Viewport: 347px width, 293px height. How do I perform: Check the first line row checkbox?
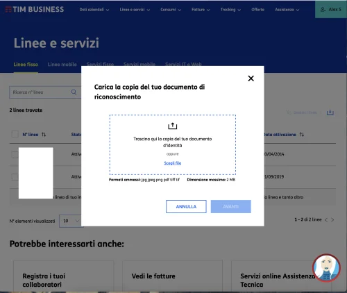click(x=15, y=155)
